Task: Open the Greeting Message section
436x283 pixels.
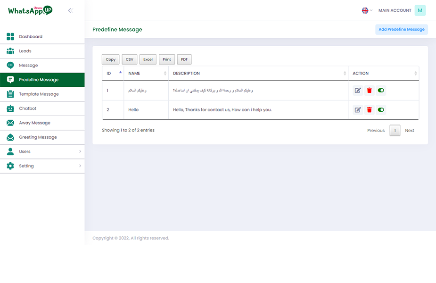Action: [x=38, y=137]
